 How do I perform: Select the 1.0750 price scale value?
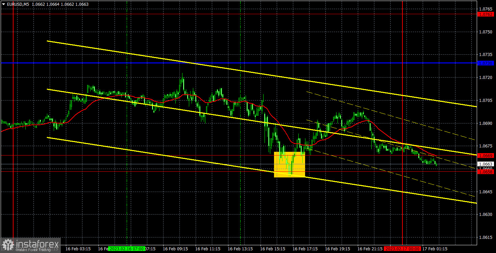click(486, 32)
